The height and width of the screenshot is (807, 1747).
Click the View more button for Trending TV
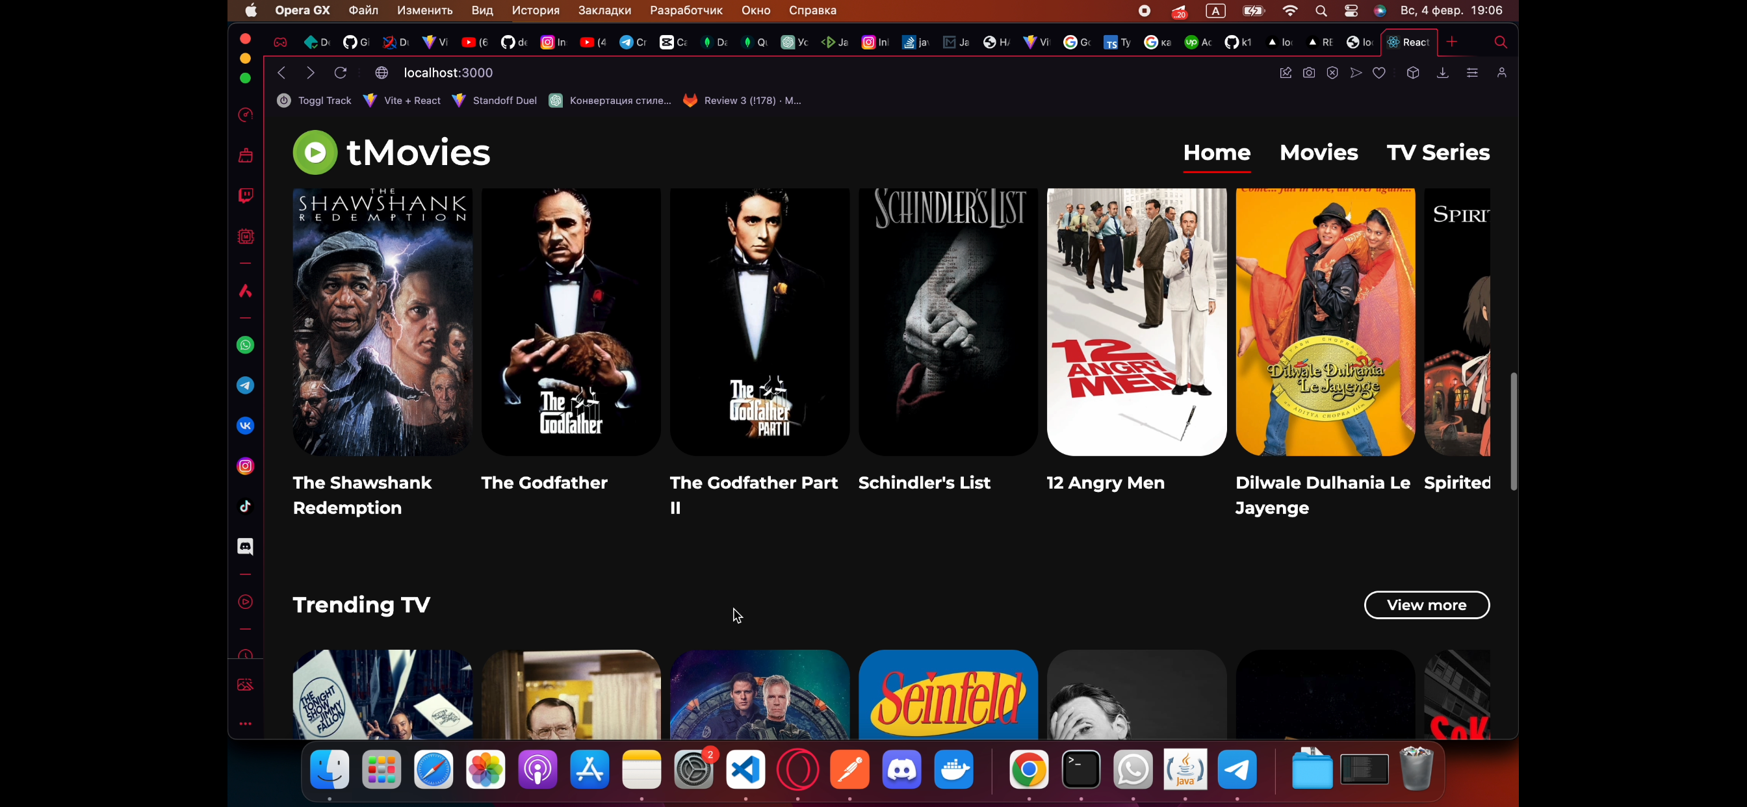tap(1426, 605)
